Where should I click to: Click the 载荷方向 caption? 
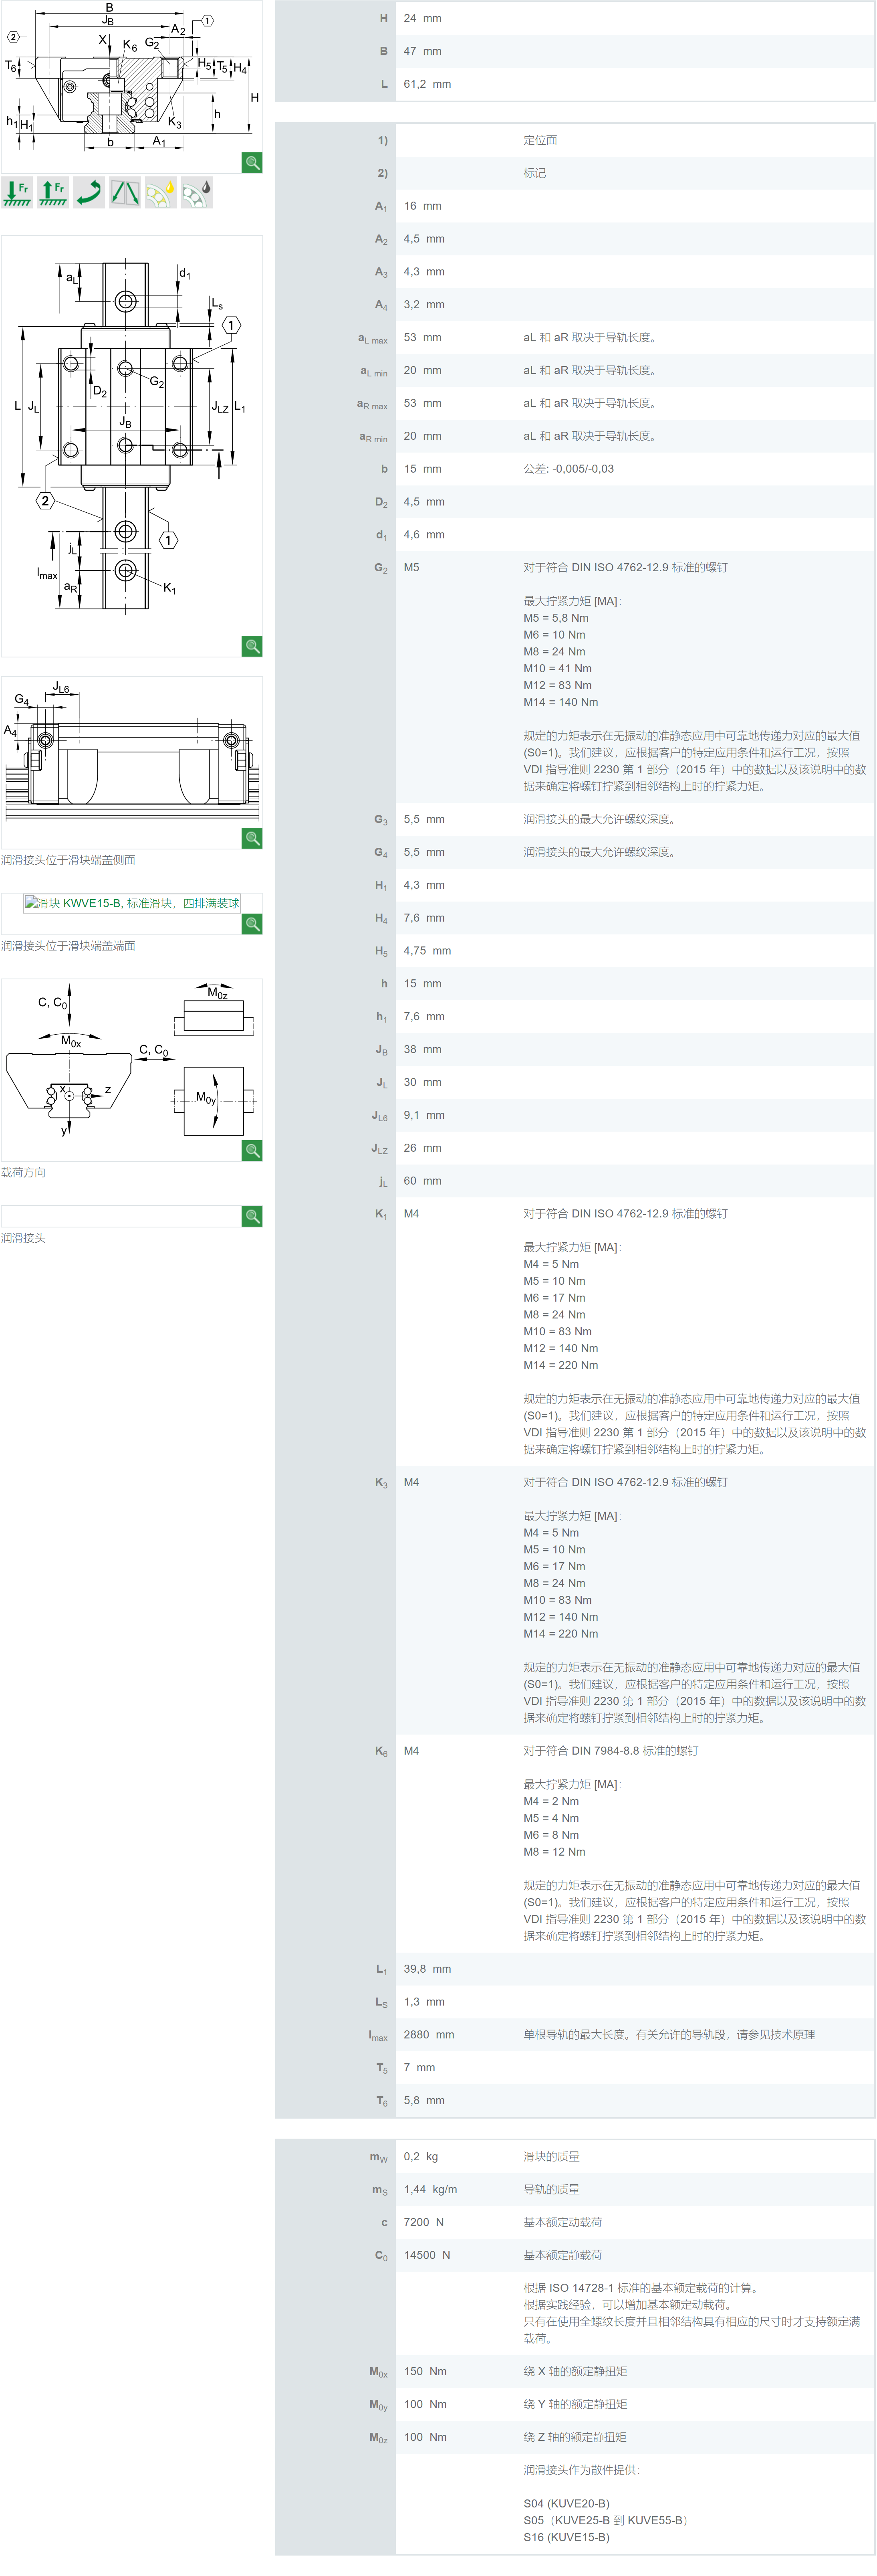pyautogui.click(x=23, y=1172)
